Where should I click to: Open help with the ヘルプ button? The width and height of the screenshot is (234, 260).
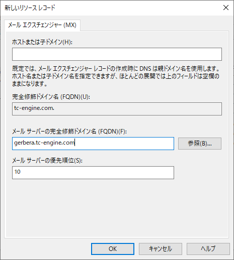[x=208, y=249]
